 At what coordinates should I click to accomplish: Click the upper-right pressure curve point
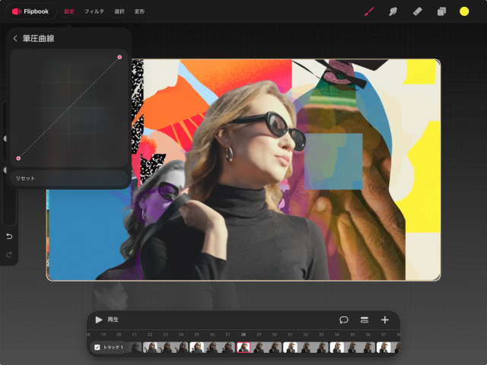click(119, 57)
